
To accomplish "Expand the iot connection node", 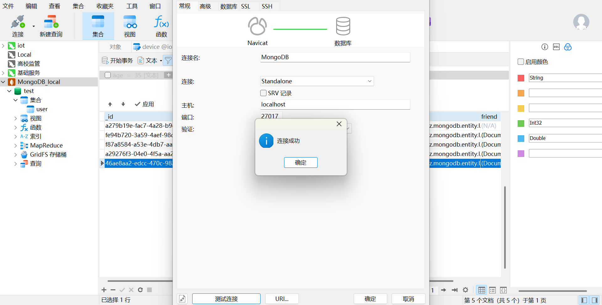I will tap(3, 46).
